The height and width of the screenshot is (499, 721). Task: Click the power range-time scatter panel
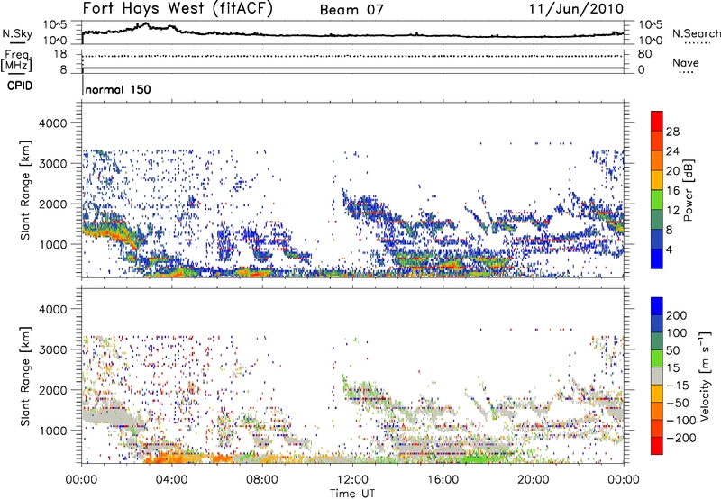[x=352, y=190]
